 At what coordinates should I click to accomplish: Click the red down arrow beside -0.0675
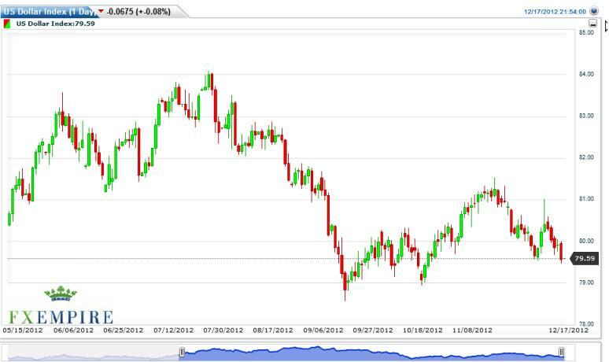[101, 11]
